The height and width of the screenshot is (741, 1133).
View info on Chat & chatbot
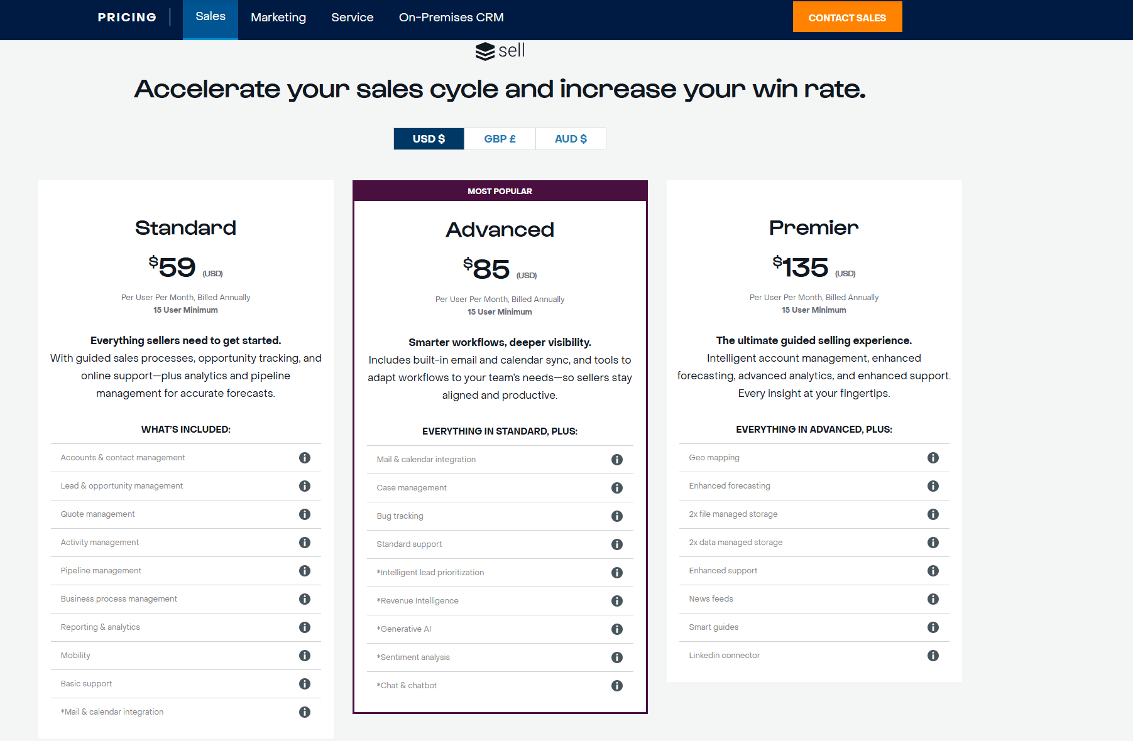617,686
